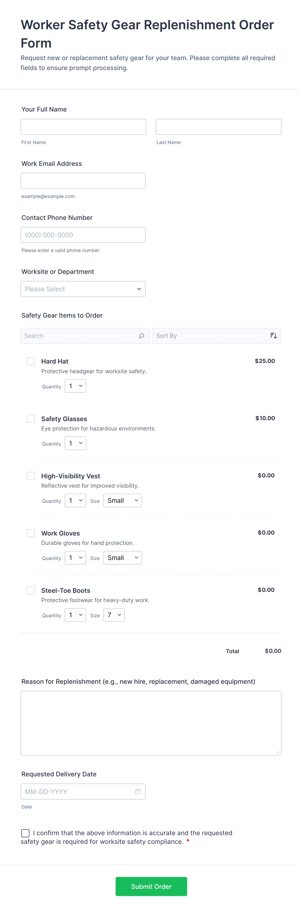Viewport: 299px width, 912px height.
Task: Select the Safety Glasses item checkbox
Action: (x=31, y=419)
